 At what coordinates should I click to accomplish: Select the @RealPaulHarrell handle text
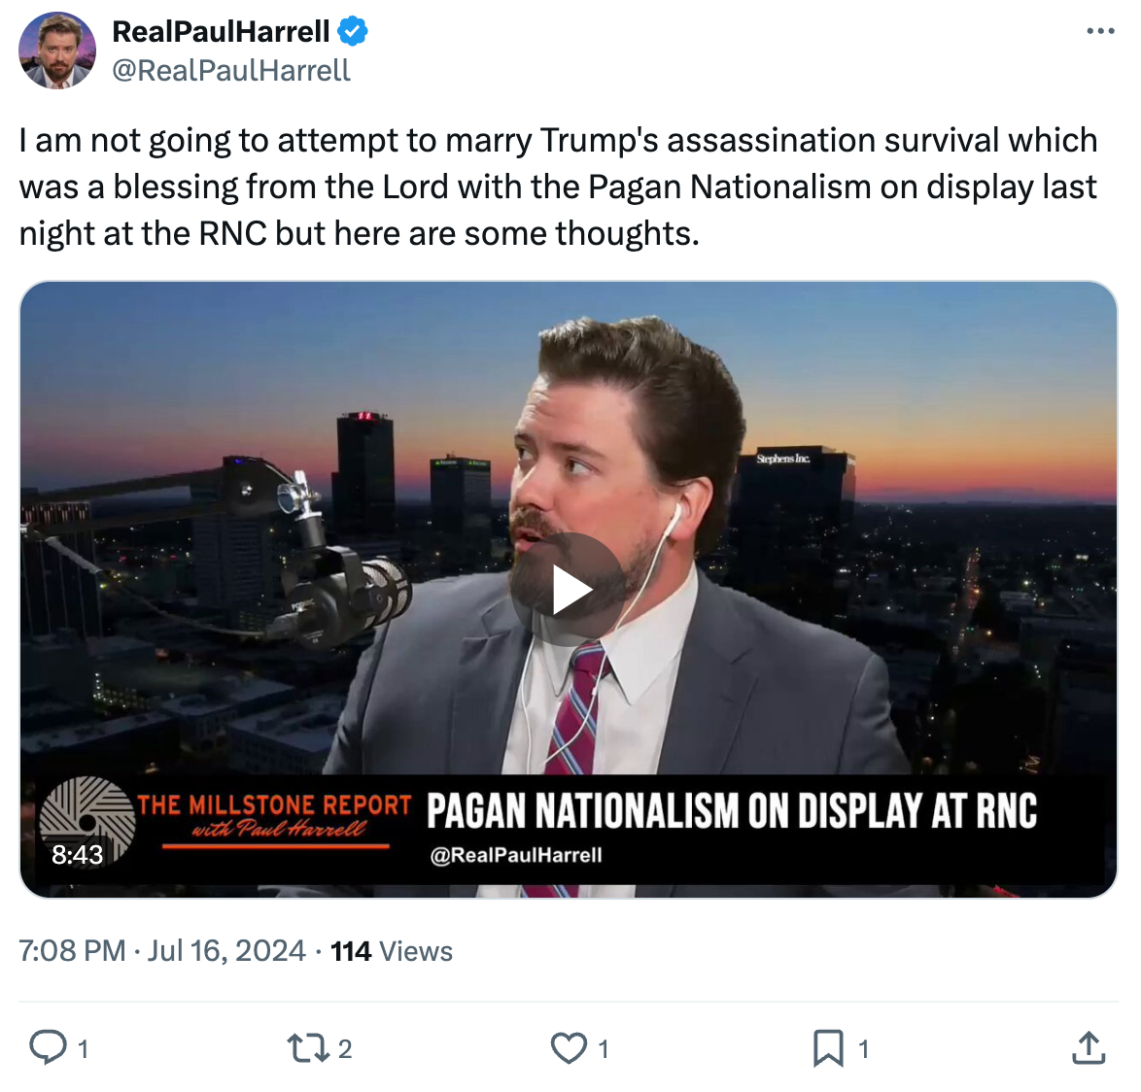[x=233, y=69]
